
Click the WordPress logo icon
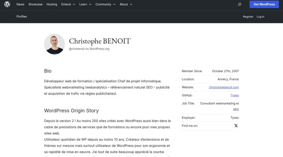[7, 4]
